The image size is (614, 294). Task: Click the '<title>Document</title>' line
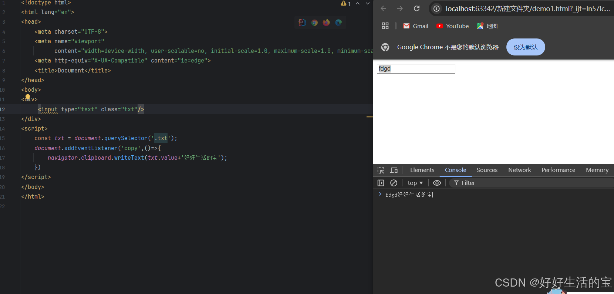coord(72,71)
